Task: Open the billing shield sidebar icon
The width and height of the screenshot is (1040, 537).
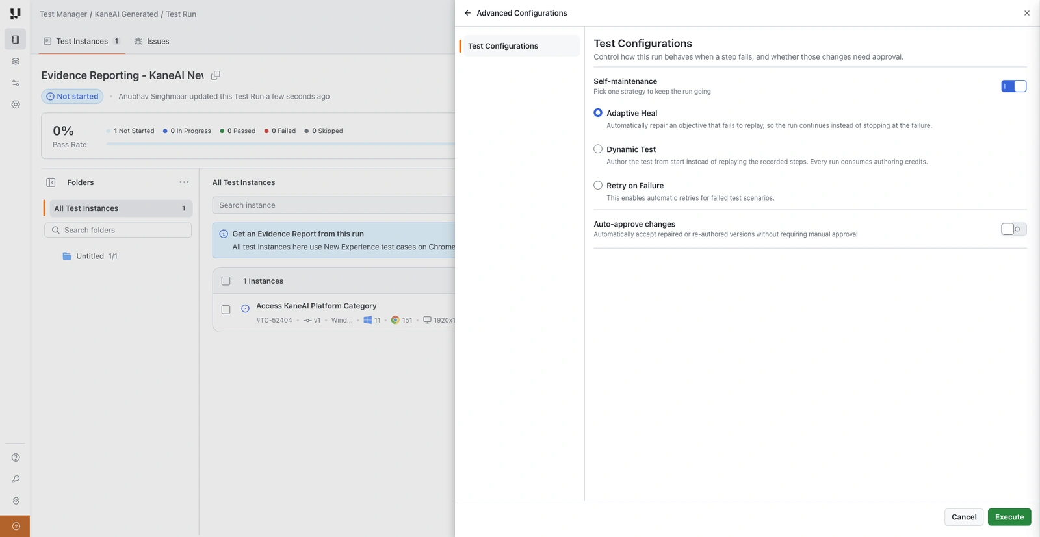Action: coord(16,501)
